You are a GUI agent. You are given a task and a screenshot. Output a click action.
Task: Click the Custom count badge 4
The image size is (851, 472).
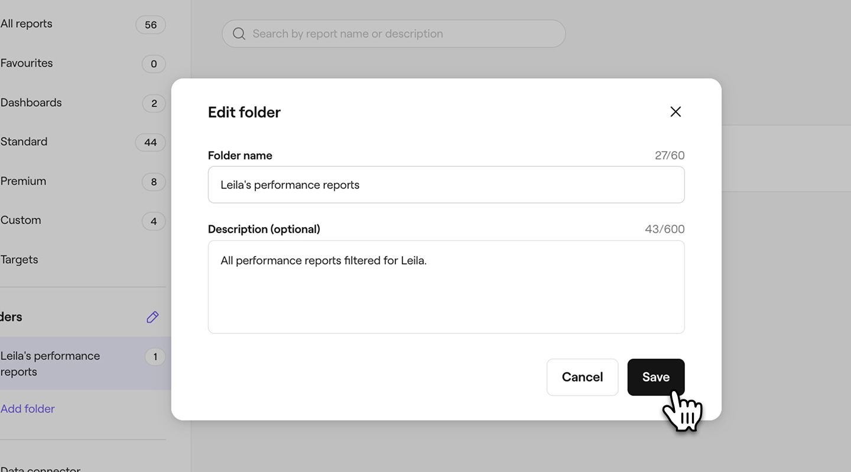click(154, 221)
